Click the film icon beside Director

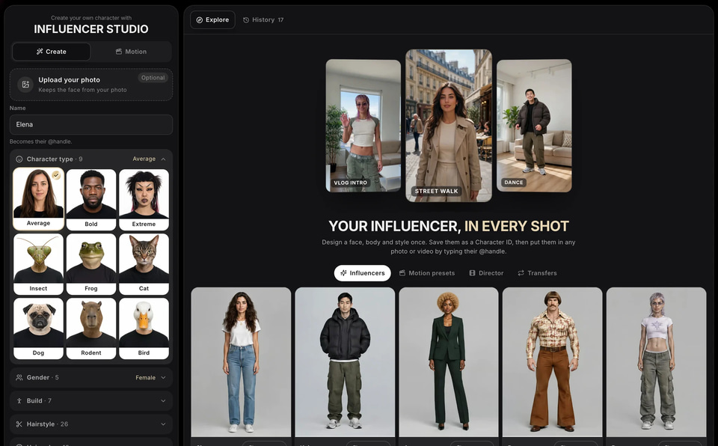[x=472, y=272]
